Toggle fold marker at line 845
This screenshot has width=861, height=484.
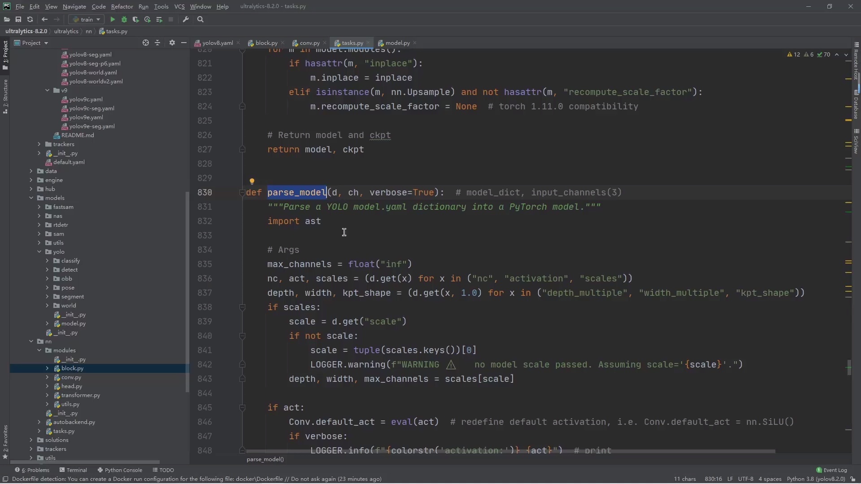click(x=242, y=408)
